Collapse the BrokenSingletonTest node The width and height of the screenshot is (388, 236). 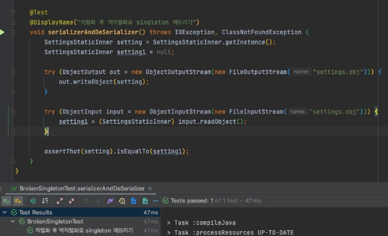(x=13, y=221)
